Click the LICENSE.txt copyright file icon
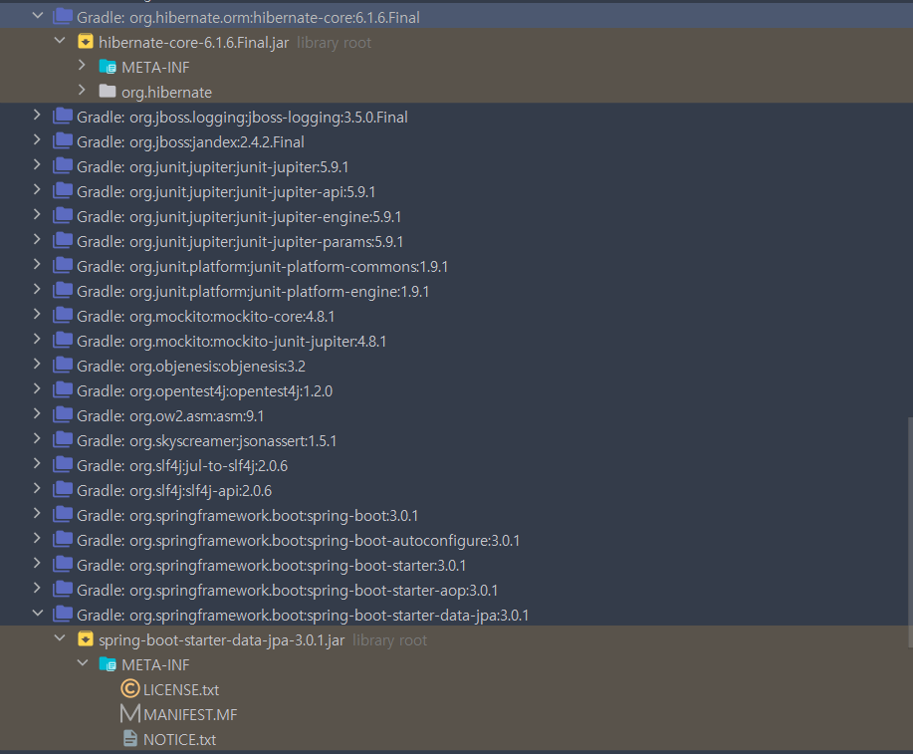Screen dimensions: 913x754 tap(129, 689)
